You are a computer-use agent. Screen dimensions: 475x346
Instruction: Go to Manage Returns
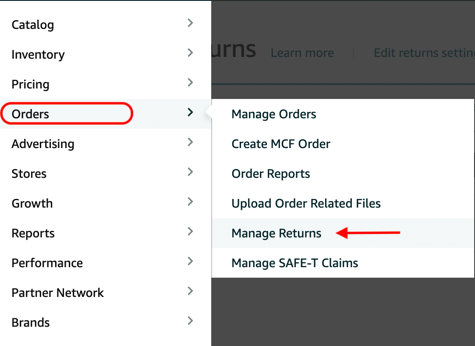(x=343, y=233)
